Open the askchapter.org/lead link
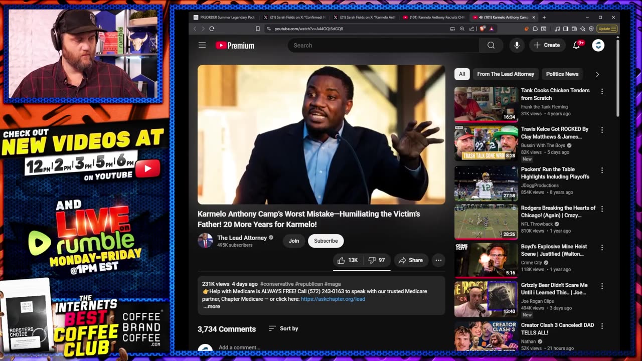 333,299
